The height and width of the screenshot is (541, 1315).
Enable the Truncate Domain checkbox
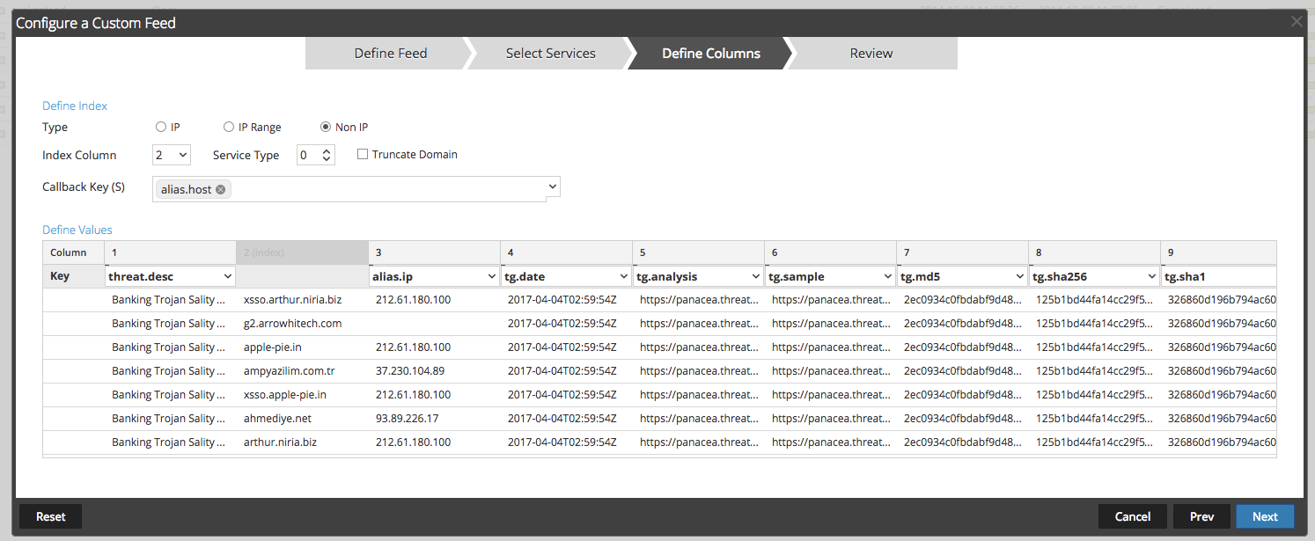(363, 155)
